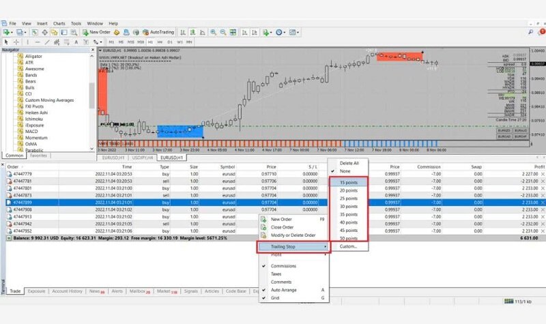Toggle chart auto scroll icon

click(245, 32)
